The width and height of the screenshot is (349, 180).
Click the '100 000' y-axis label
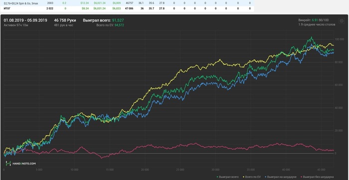click(x=340, y=39)
